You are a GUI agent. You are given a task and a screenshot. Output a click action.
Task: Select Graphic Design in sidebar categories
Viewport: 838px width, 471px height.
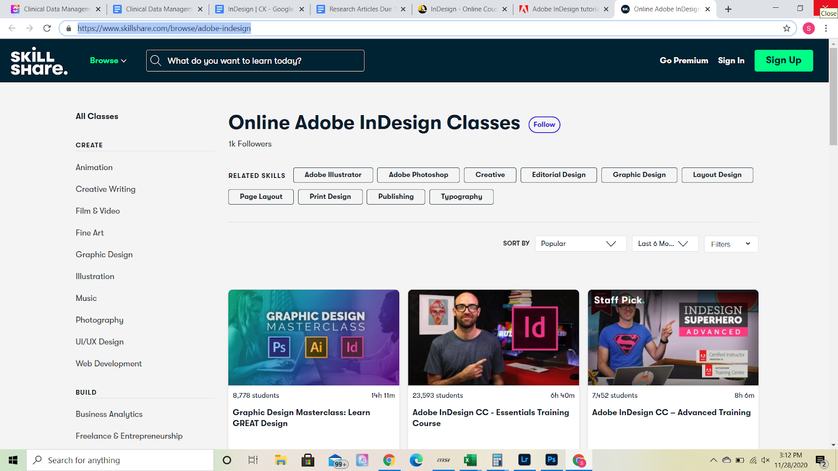tap(104, 254)
